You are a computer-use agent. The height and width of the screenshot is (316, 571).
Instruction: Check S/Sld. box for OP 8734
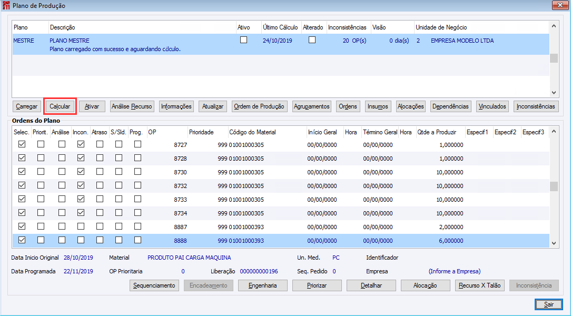(x=119, y=213)
